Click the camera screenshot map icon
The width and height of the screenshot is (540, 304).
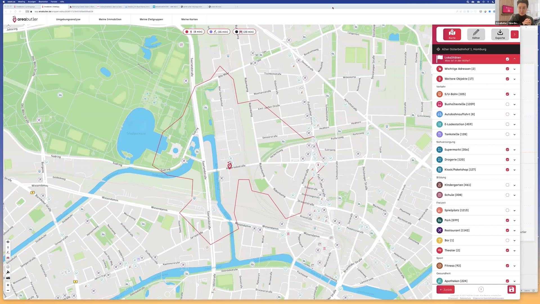pos(8,278)
